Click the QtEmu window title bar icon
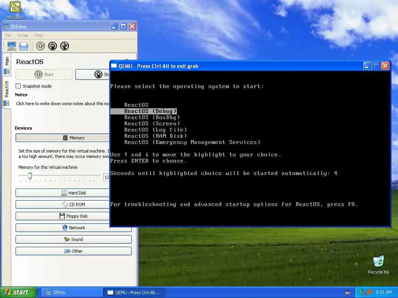Screen dimensions: 398x298 pos(6,26)
